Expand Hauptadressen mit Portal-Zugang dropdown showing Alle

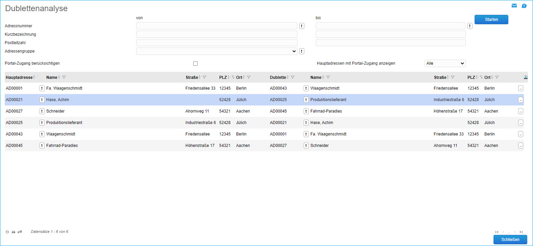[x=445, y=63]
